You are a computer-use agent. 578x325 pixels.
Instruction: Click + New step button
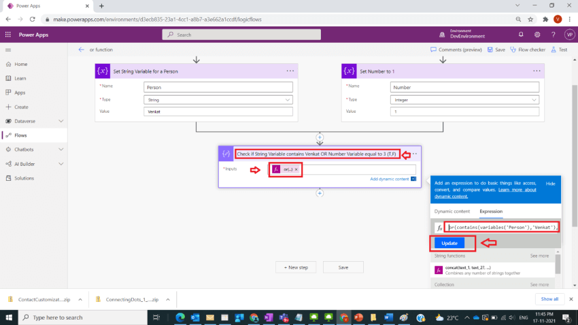[x=296, y=267]
